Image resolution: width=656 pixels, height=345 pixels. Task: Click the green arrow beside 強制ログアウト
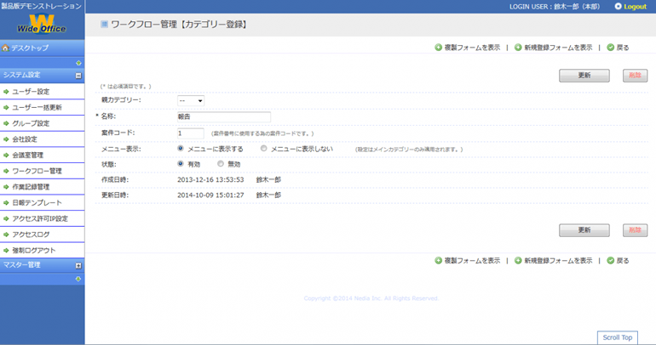pos(6,250)
